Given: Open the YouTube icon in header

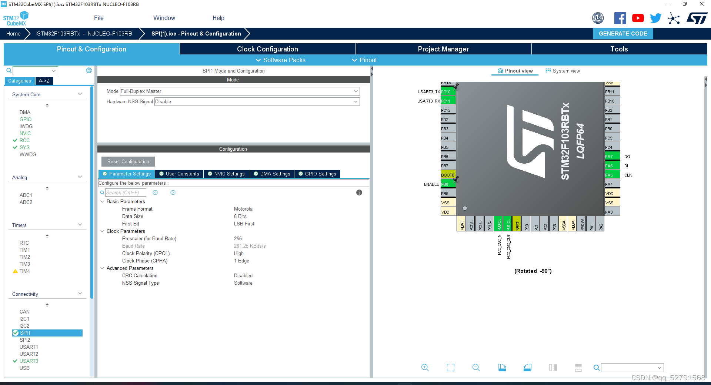Looking at the screenshot, I should (638, 18).
